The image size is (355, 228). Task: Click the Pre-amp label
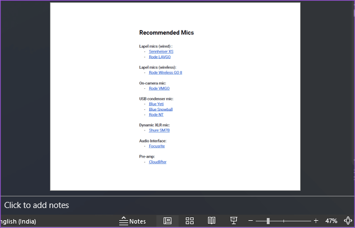[147, 156]
